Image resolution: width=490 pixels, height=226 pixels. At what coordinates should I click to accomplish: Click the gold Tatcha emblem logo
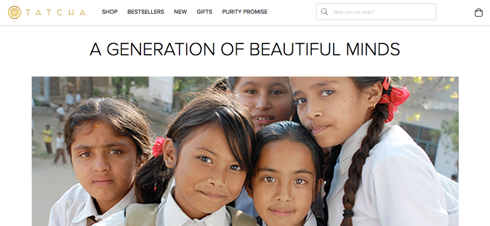14,13
